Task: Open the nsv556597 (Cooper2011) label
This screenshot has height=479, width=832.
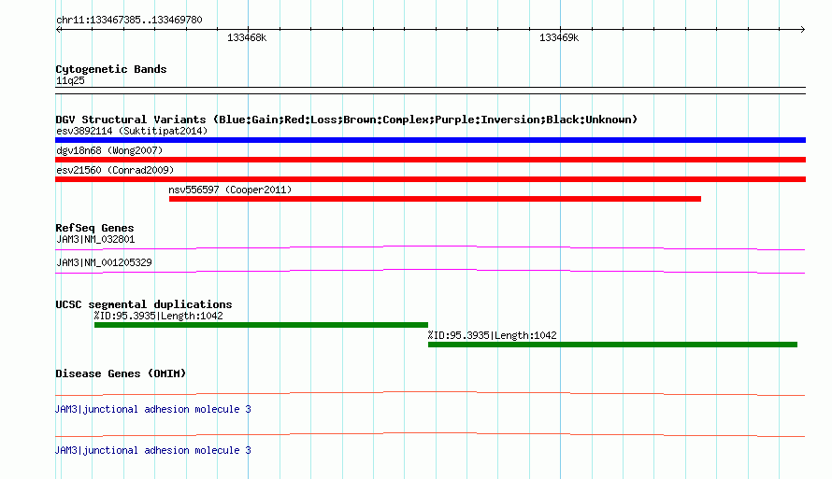Action: [230, 190]
